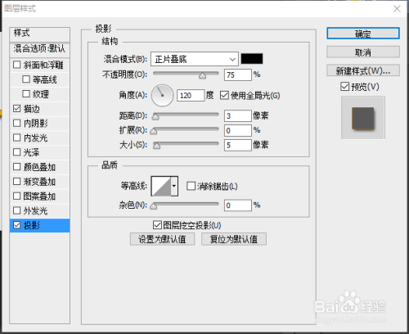Click the 大小 size slider

tap(186, 145)
